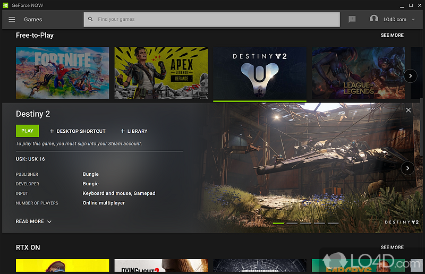Viewport: 425px width, 274px height.
Task: Click the search magnifier icon
Action: click(90, 19)
